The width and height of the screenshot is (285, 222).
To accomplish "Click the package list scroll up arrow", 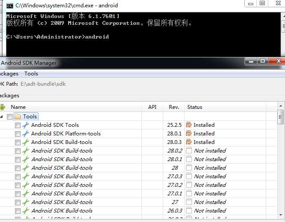I will [x=281, y=106].
